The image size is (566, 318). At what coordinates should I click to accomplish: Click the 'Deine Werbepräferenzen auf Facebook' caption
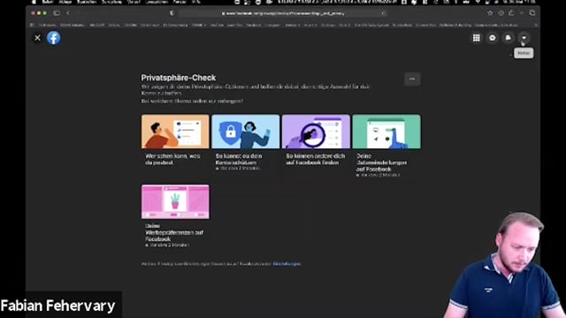point(174,232)
